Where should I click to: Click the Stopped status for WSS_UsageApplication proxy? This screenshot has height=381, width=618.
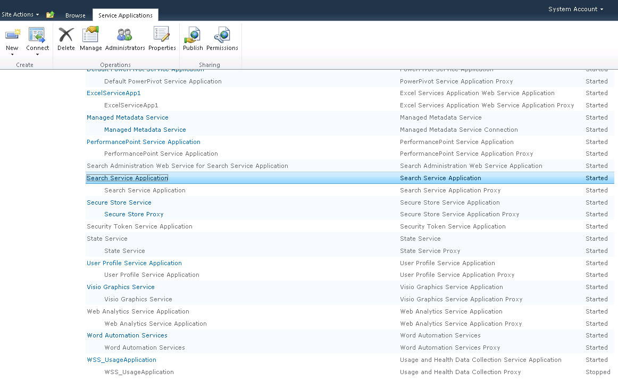(x=597, y=372)
